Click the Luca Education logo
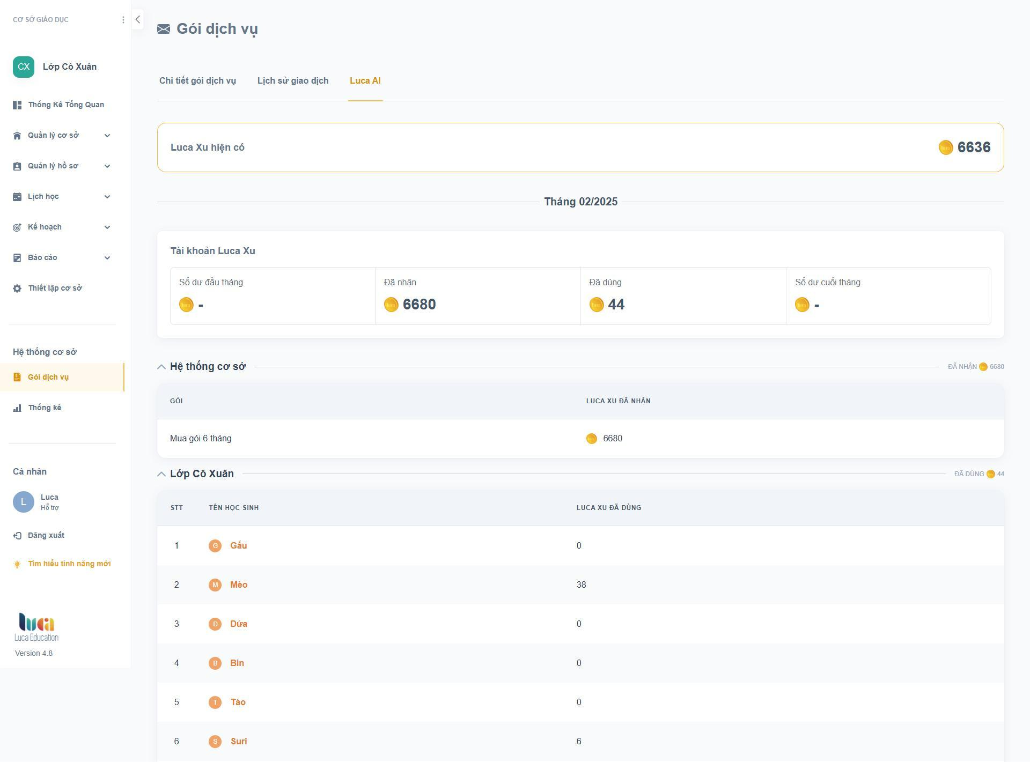Screen dimensions: 1030x762 click(36, 627)
